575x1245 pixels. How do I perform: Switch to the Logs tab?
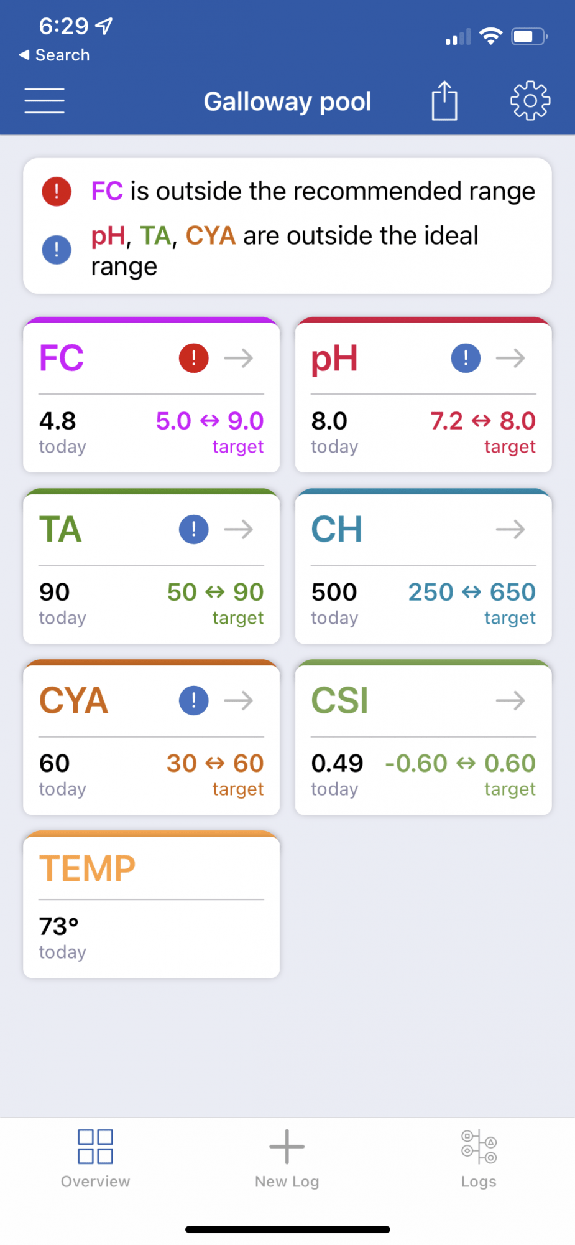pos(479,1158)
